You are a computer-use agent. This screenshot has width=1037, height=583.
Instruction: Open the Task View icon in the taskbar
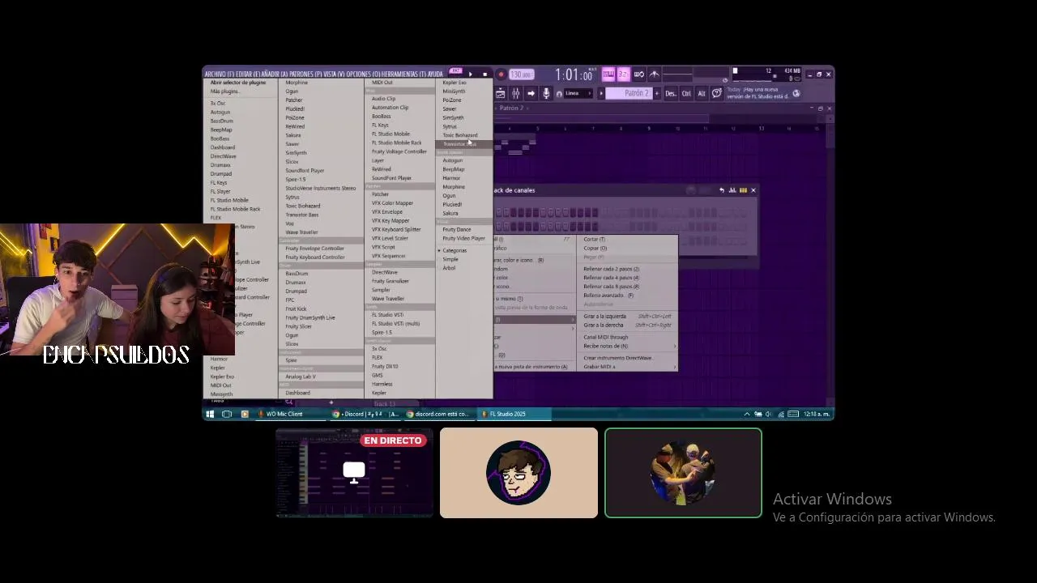227,414
